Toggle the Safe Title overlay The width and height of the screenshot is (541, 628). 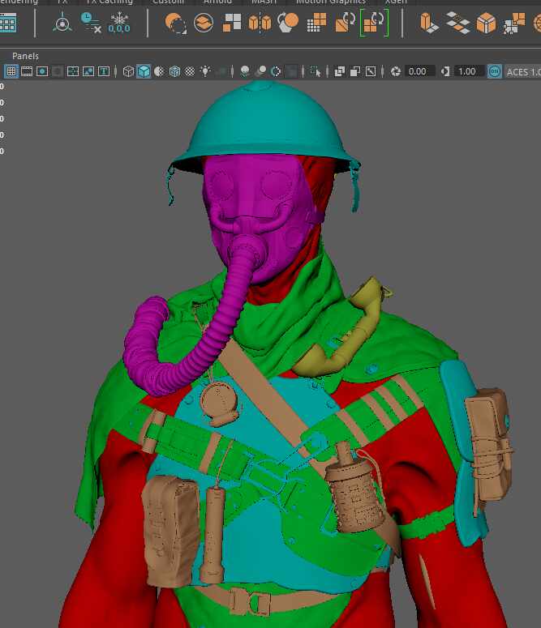[x=104, y=71]
